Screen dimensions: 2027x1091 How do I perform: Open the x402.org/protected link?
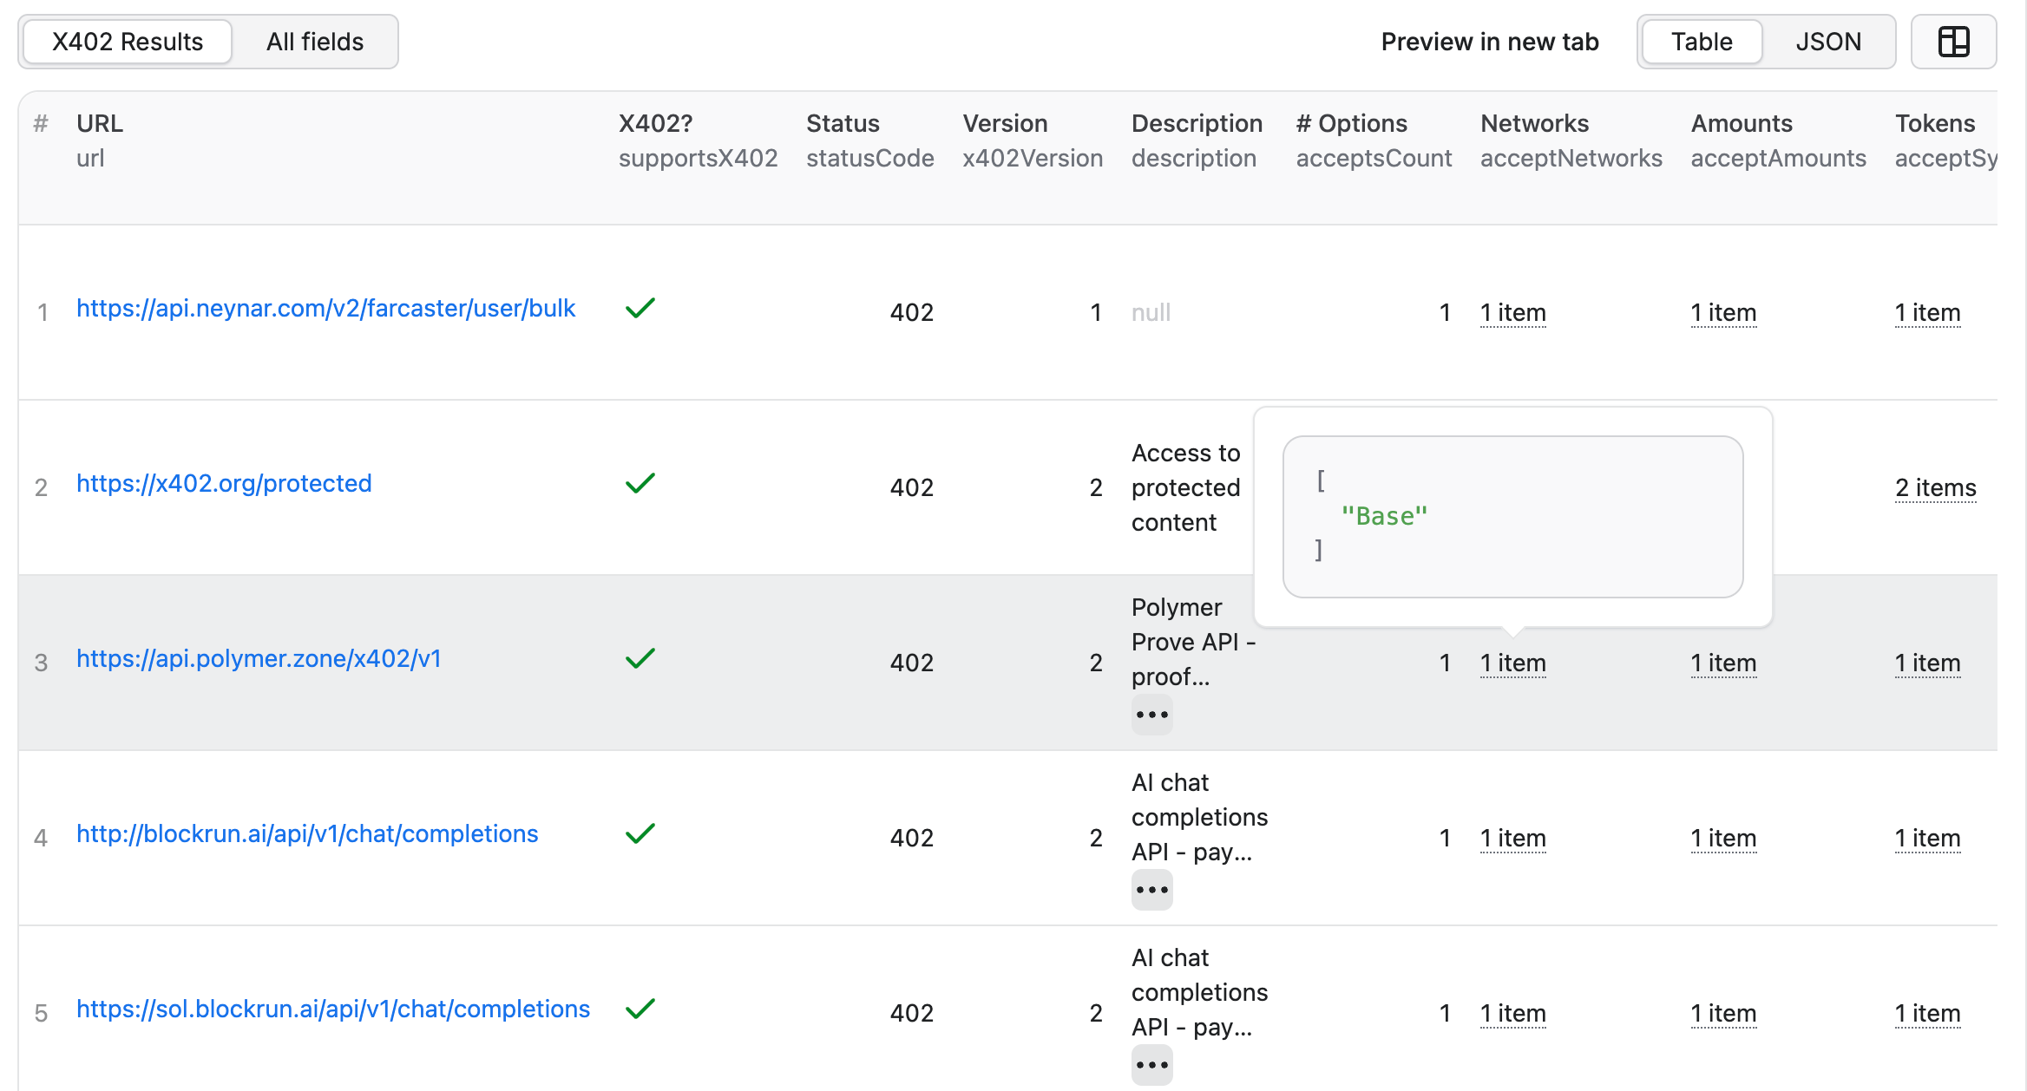223,483
